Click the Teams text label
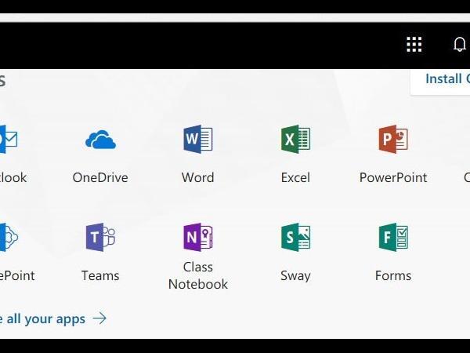 point(100,275)
